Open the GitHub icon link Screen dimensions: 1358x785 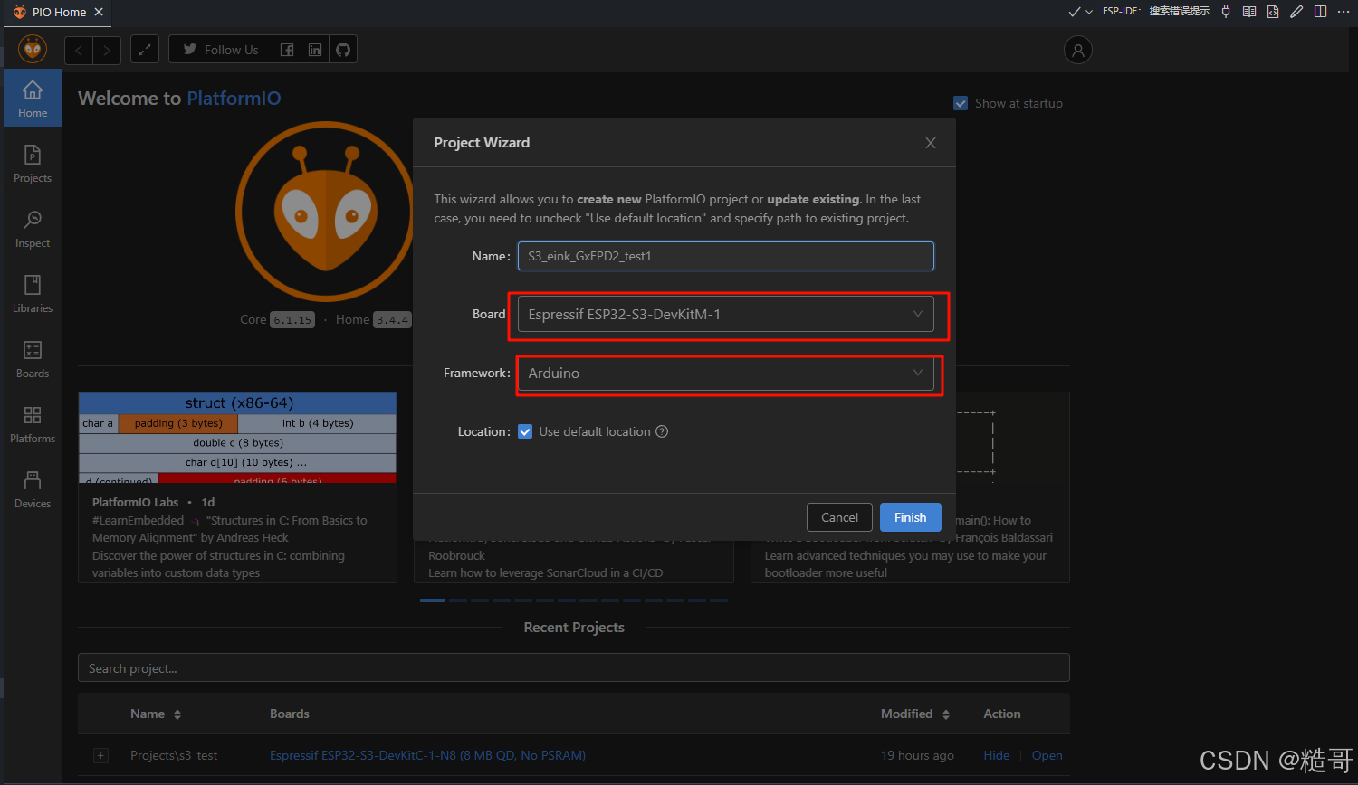pos(343,50)
